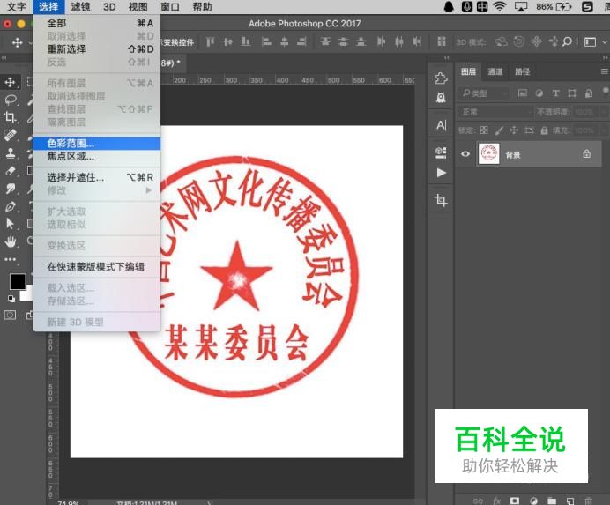Align bottom edges in options bar
Screen dimensions: 610x505
245,41
